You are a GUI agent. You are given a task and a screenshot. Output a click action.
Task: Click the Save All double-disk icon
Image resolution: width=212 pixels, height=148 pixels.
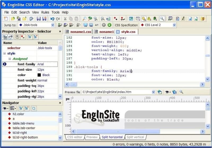coord(44,19)
